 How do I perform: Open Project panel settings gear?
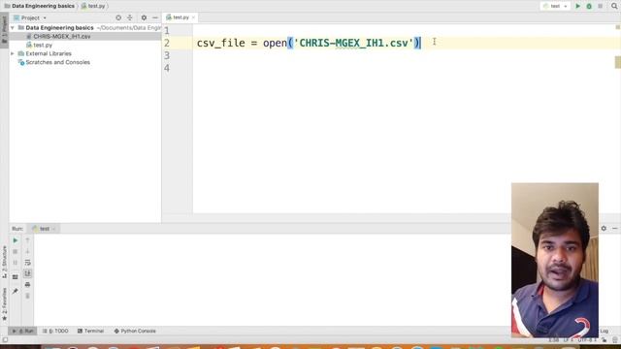tap(144, 17)
